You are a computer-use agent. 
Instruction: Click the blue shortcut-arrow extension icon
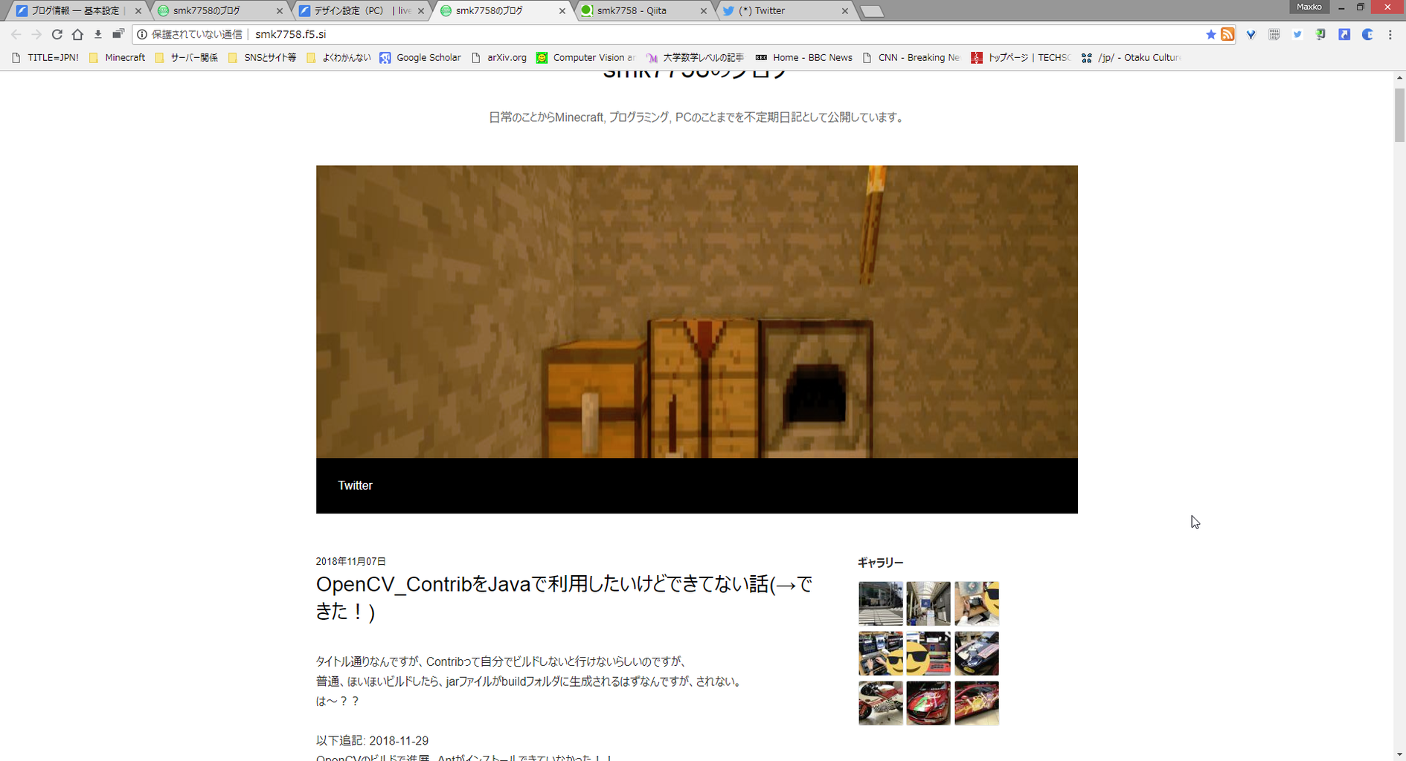(1344, 34)
